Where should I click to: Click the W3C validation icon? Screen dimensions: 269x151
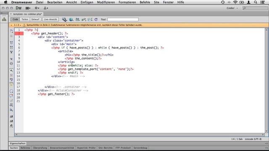pos(84,20)
